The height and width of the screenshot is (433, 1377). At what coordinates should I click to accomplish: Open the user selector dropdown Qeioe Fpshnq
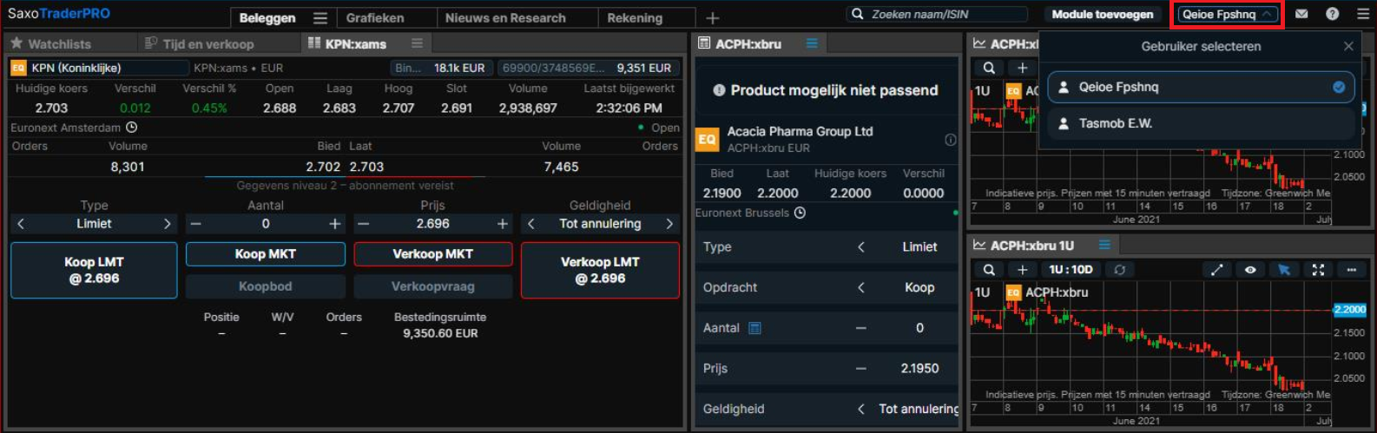(1228, 14)
